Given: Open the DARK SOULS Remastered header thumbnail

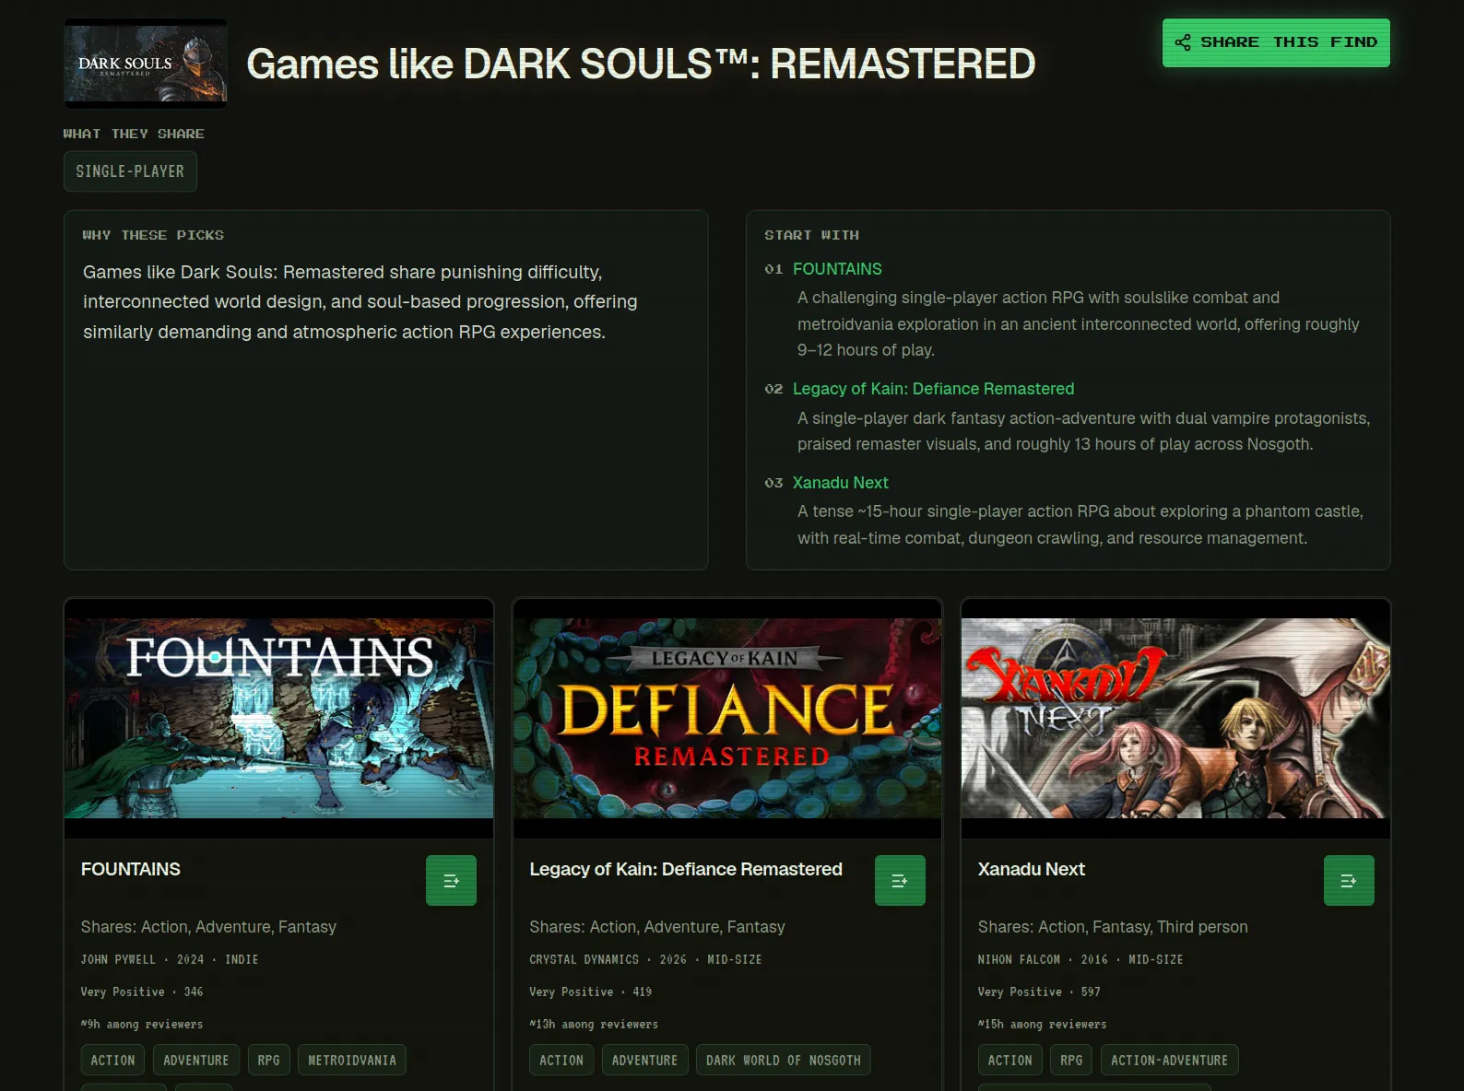Looking at the screenshot, I should [x=146, y=64].
